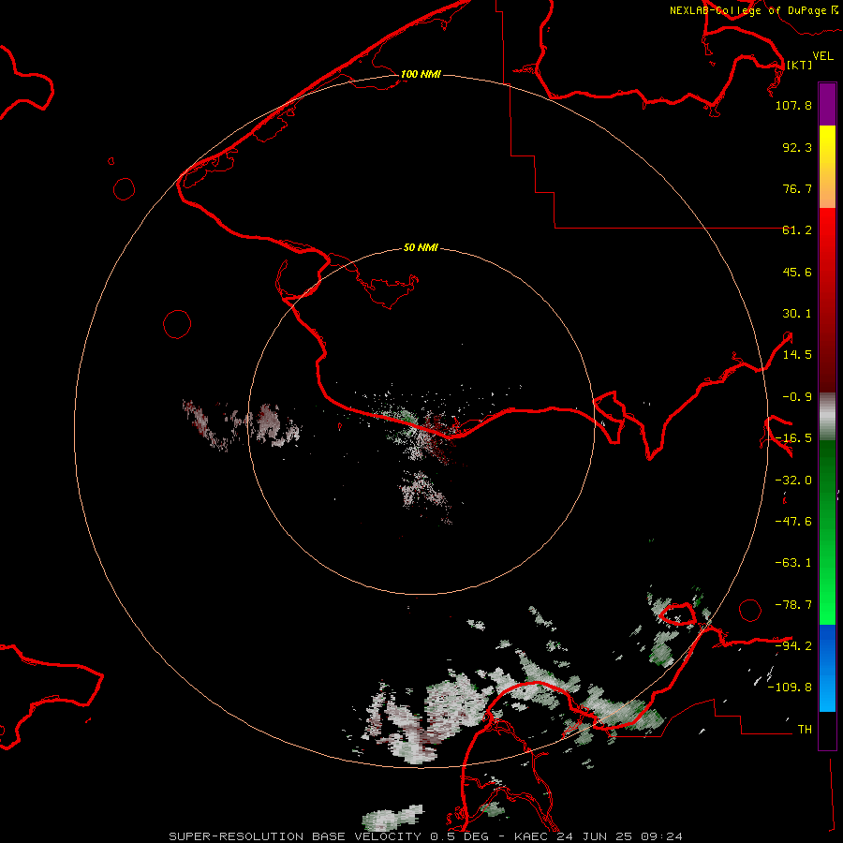The width and height of the screenshot is (843, 843).
Task: Click the KAEC station identifier in the caption
Action: tap(532, 836)
